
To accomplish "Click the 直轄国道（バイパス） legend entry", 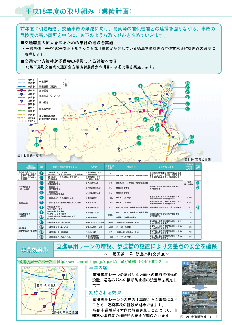I will [x=49, y=96].
